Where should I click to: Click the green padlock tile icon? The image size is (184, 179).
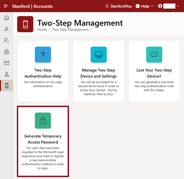point(43,120)
